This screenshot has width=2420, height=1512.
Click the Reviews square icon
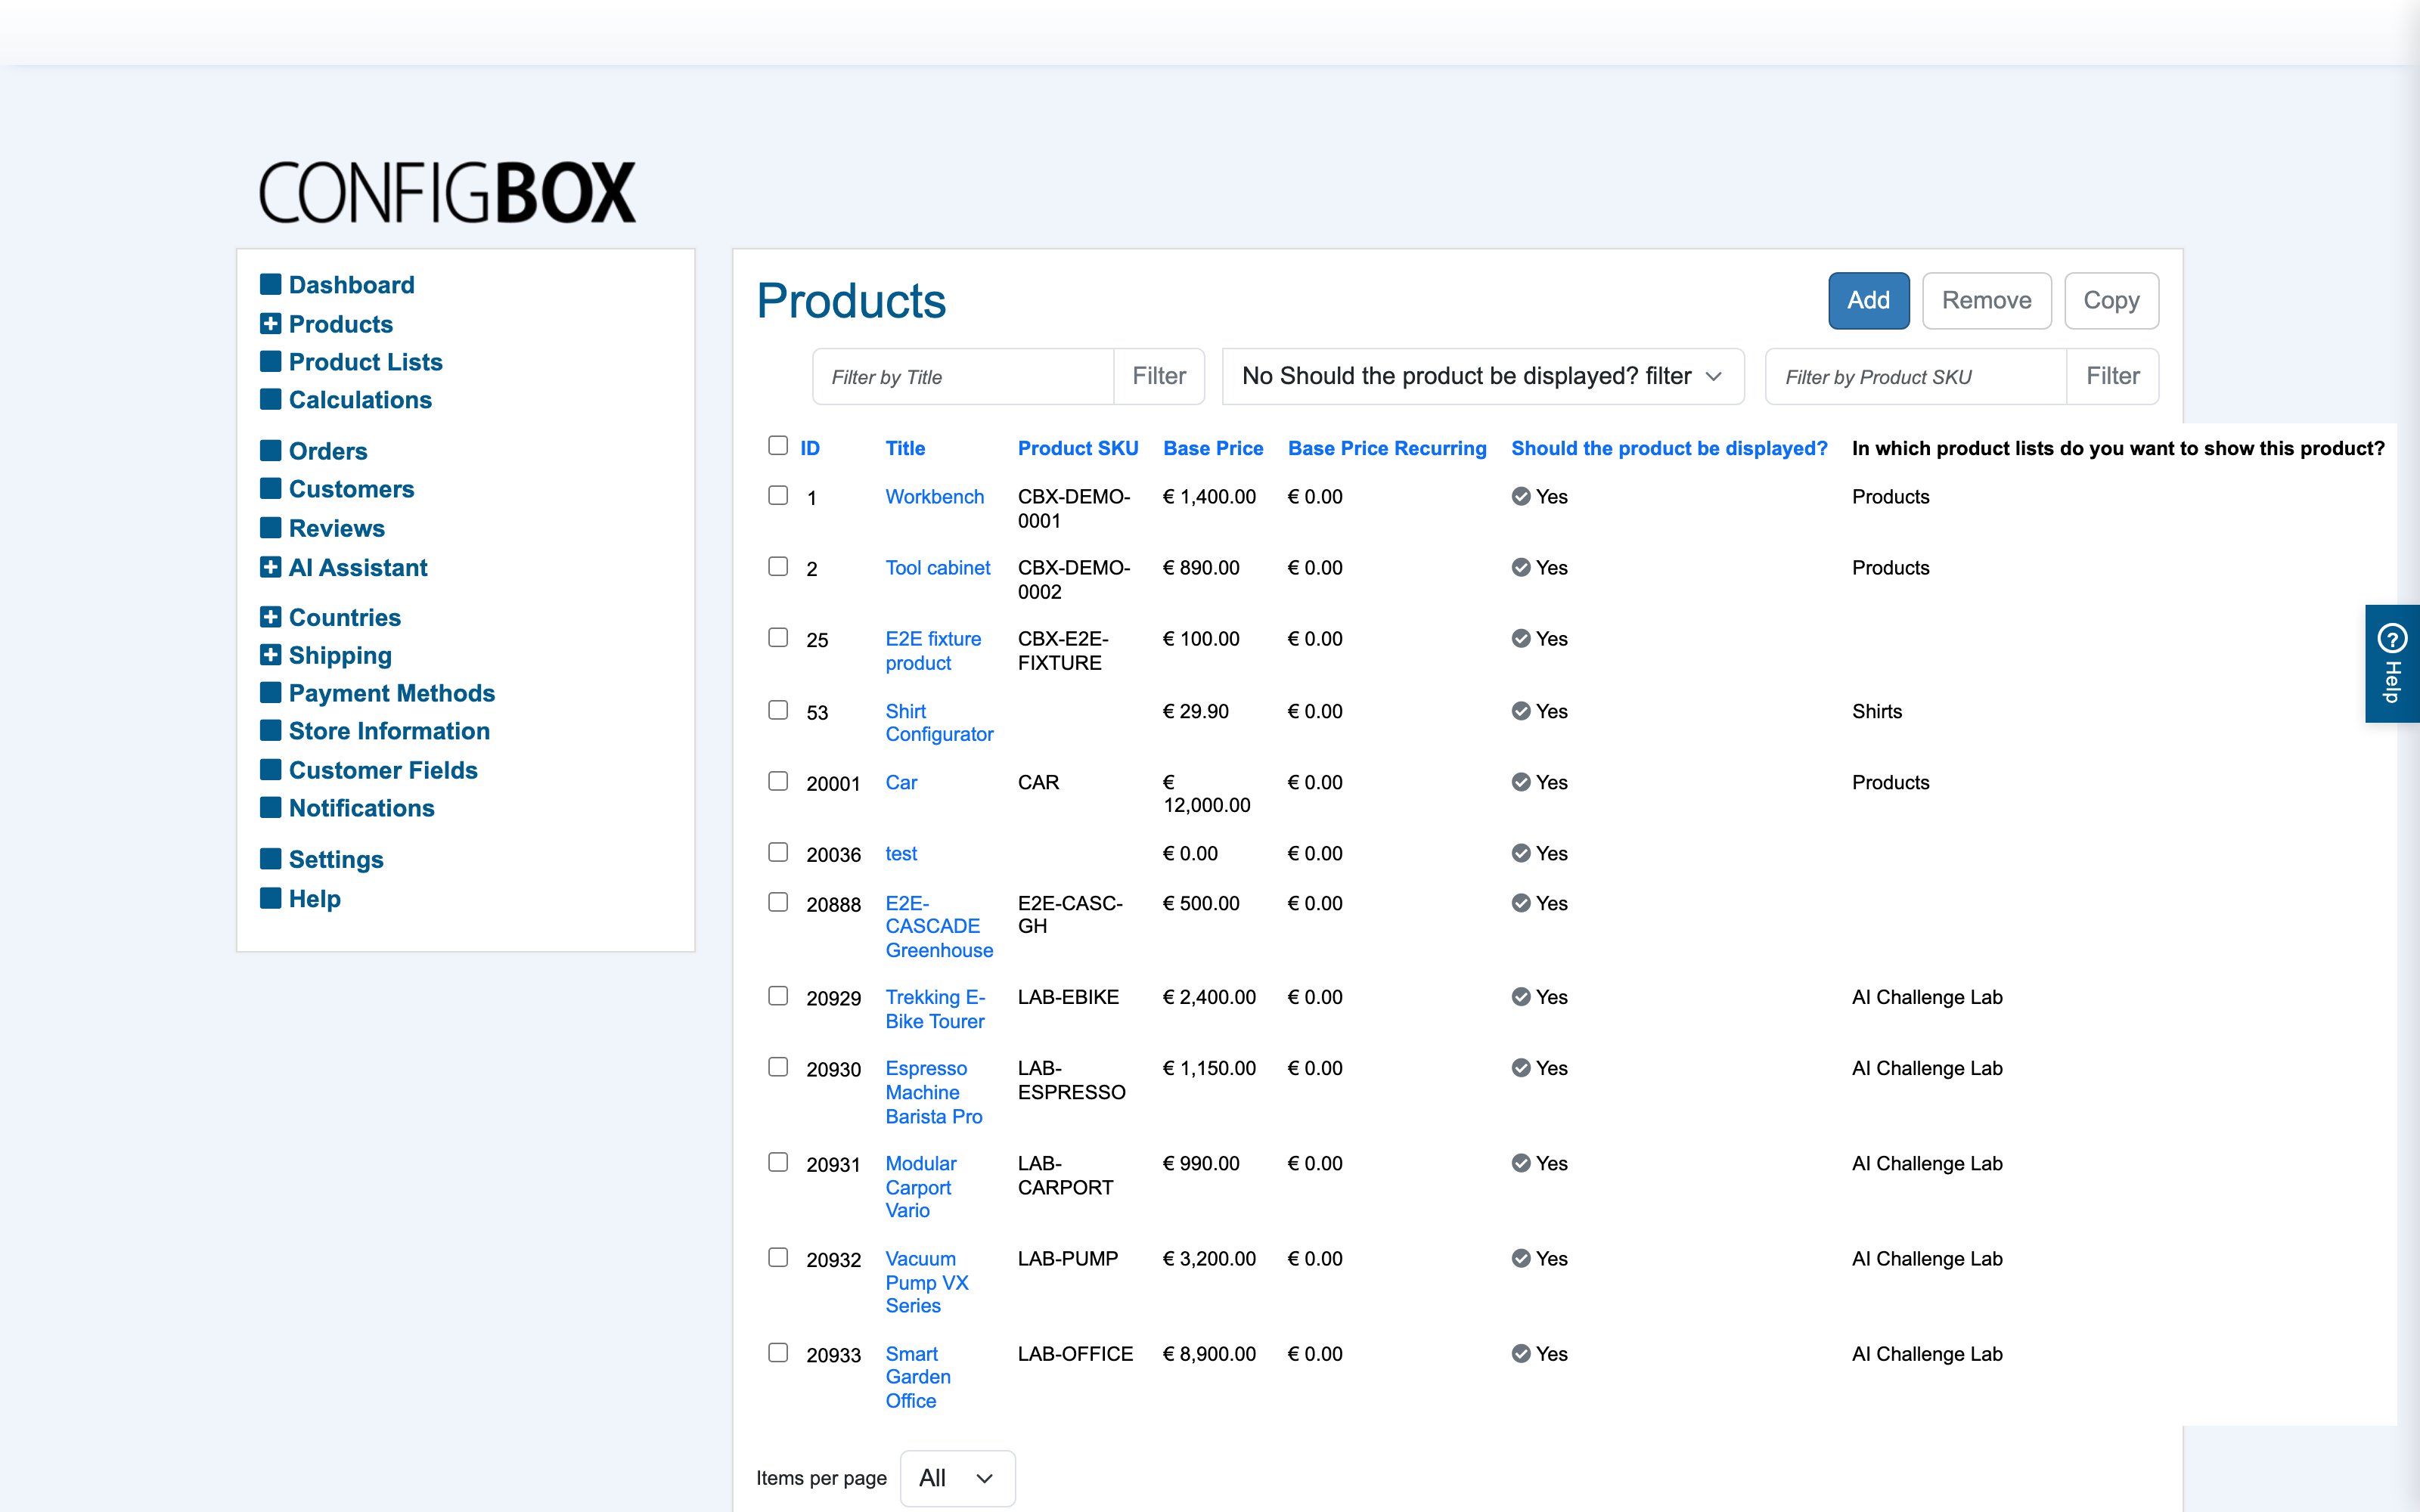tap(270, 528)
